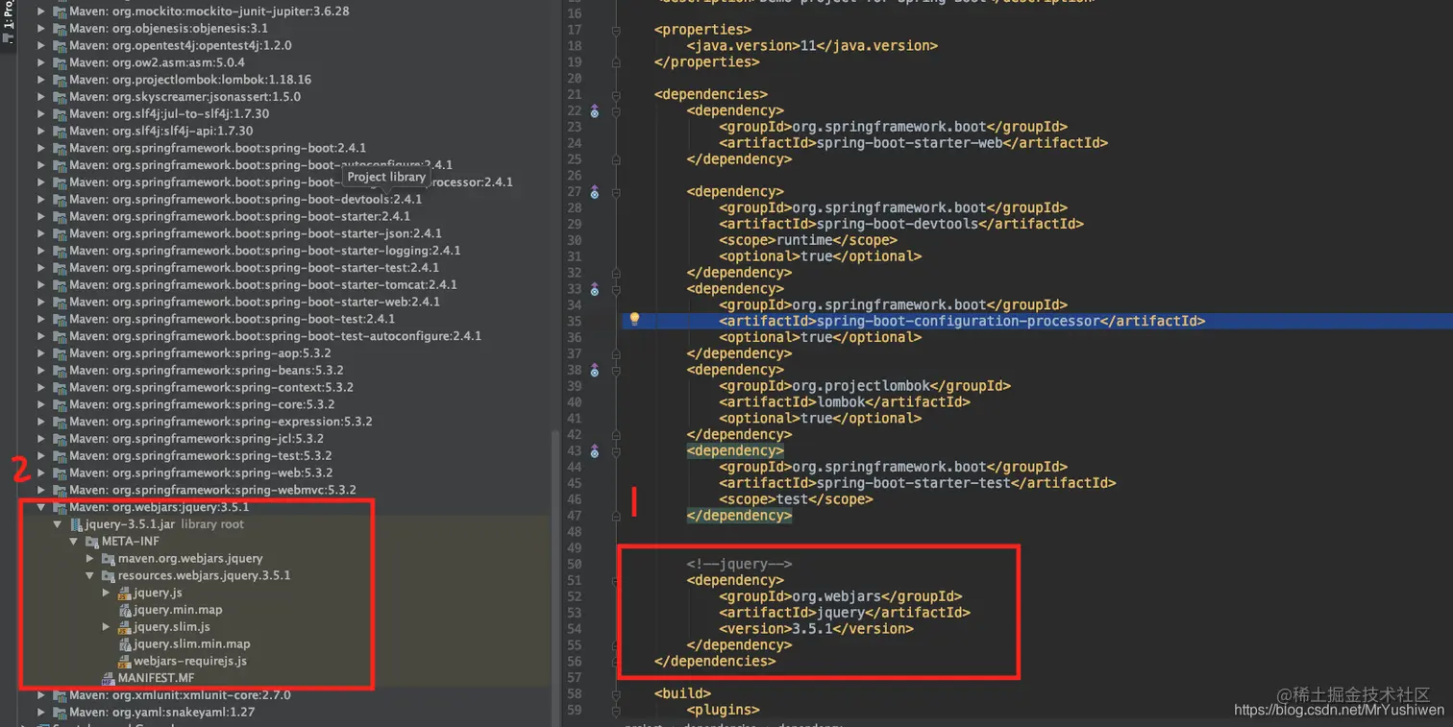1453x727 pixels.
Task: Click library icon of org.webjars:jquery:3.5.1
Action: pos(60,507)
